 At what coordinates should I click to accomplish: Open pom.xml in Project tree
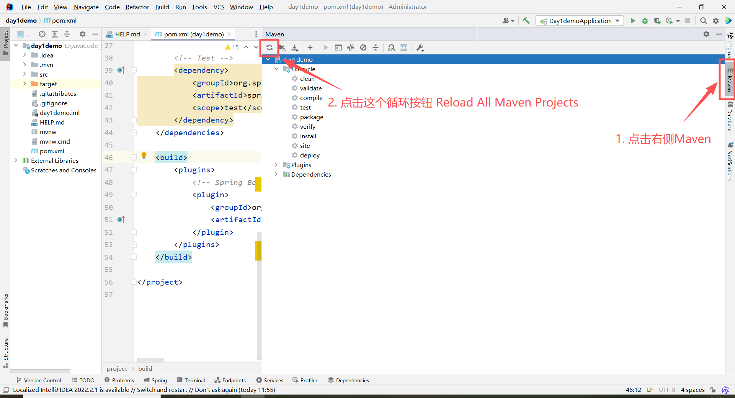pyautogui.click(x=52, y=151)
